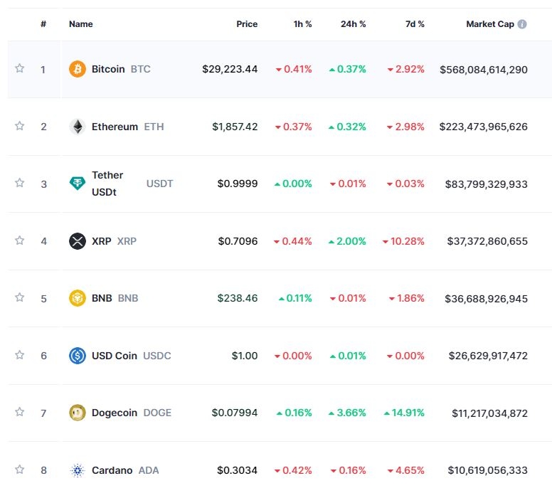Sort the list by Name header

(x=81, y=24)
